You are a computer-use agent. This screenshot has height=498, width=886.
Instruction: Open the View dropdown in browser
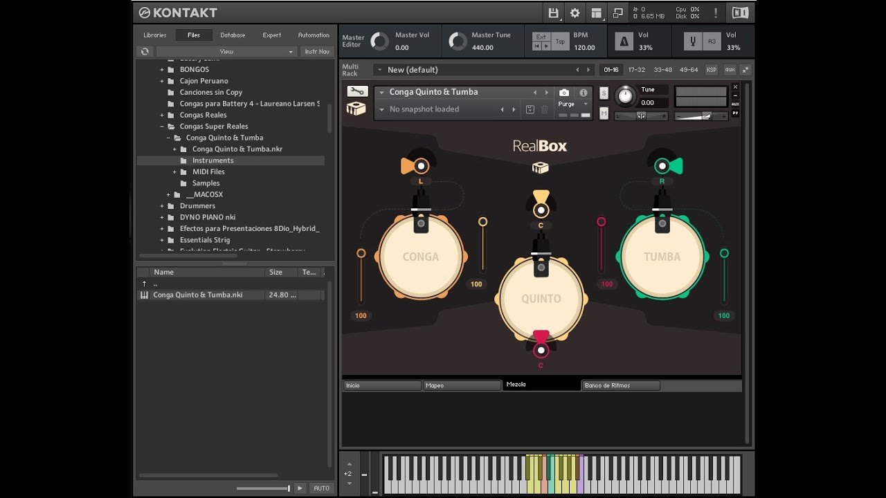226,51
